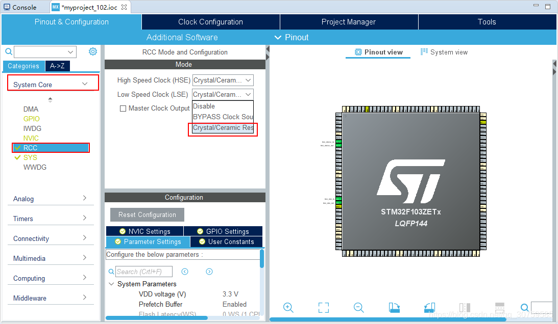
Task: Switch to Project Manager tab
Action: pos(349,22)
